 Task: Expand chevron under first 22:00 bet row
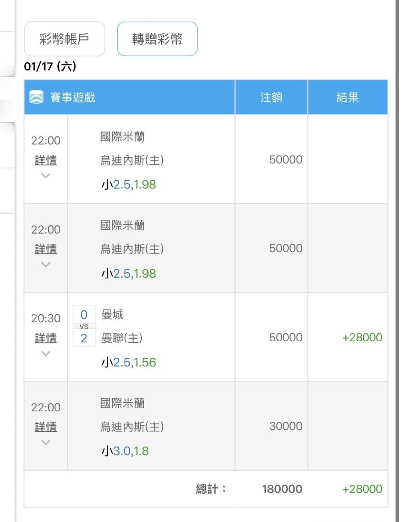pyautogui.click(x=46, y=176)
